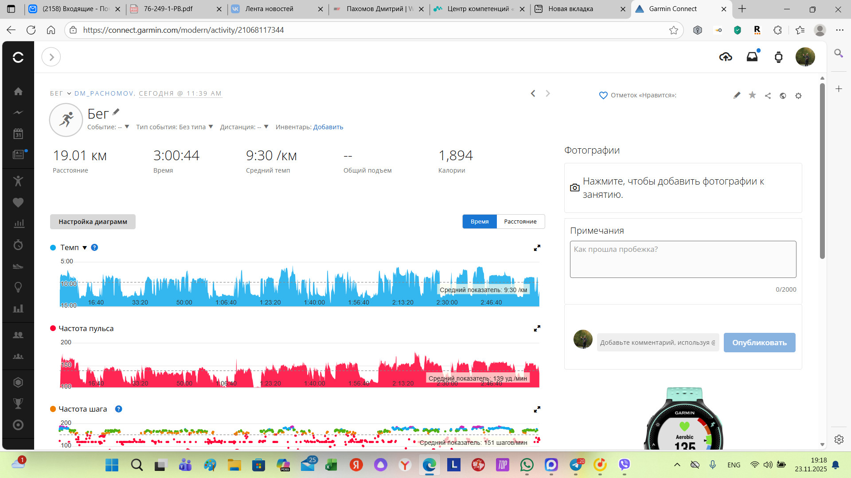Screen dimensions: 851x478
Task: Switch charts to Расстояние view
Action: pyautogui.click(x=520, y=221)
